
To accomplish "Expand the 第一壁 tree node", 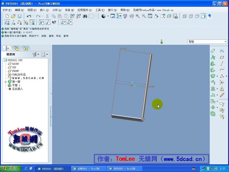I will coord(5,82).
